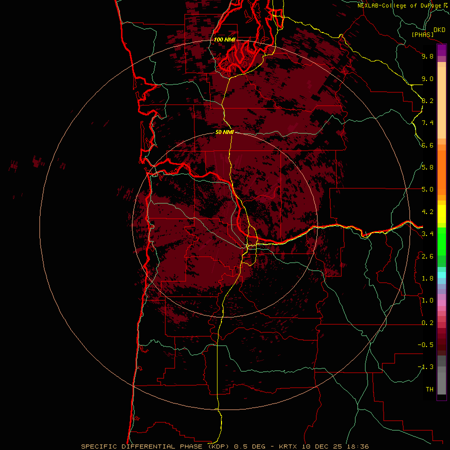Click the cyan band of the color bar

point(441,275)
